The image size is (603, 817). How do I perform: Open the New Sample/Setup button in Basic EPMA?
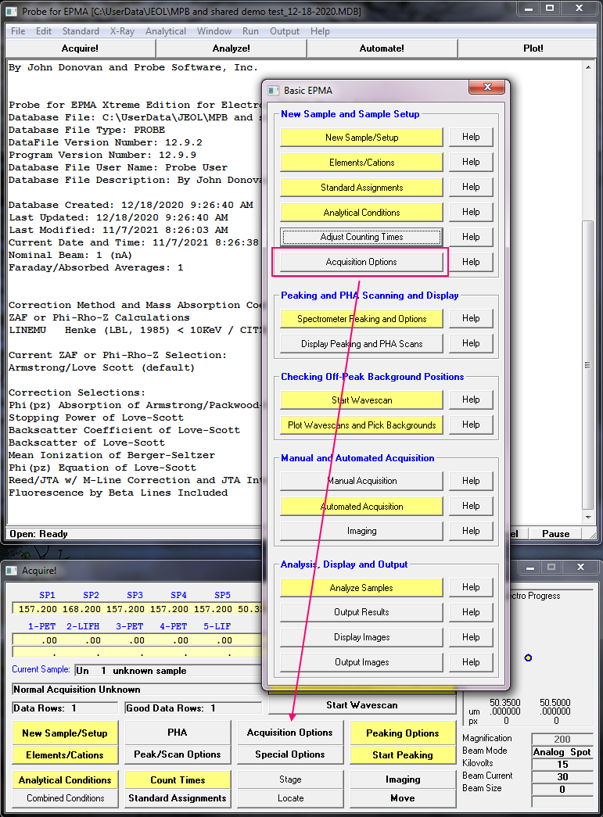(361, 137)
